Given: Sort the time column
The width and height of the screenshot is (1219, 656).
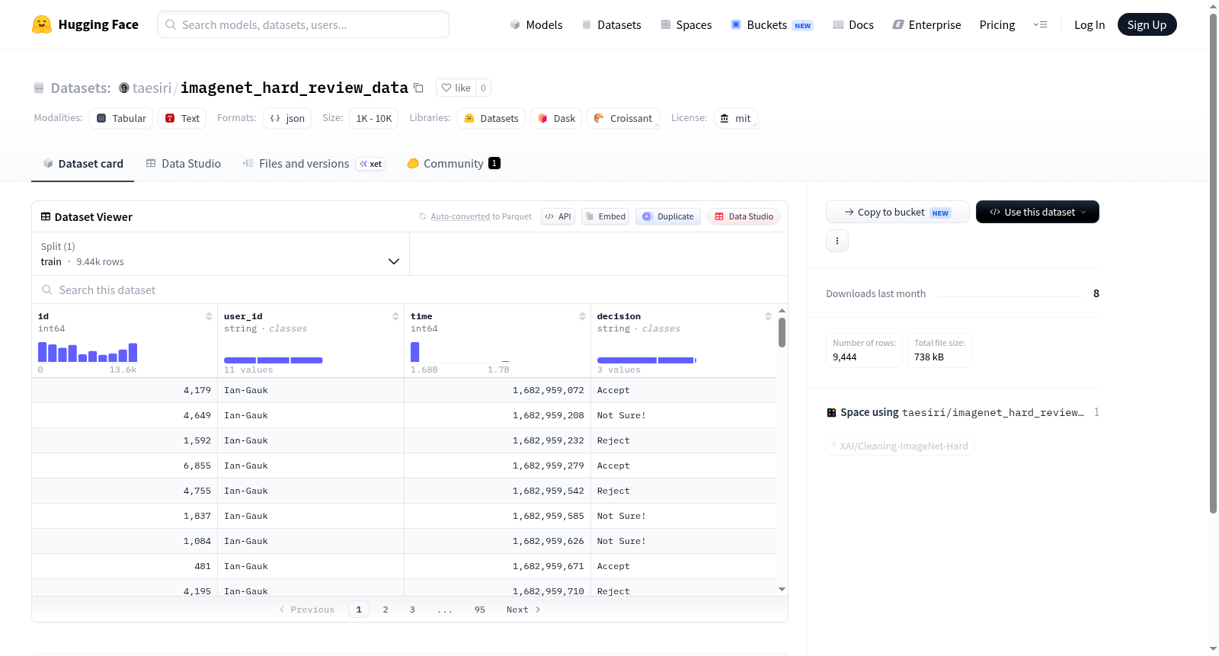Looking at the screenshot, I should [x=582, y=316].
